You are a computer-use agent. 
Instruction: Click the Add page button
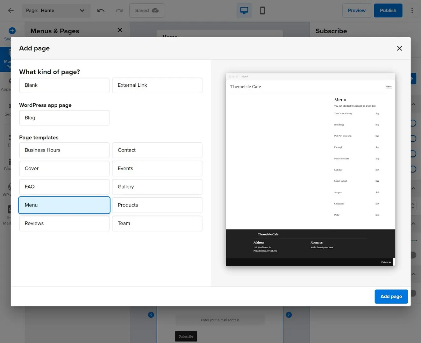coord(391,296)
